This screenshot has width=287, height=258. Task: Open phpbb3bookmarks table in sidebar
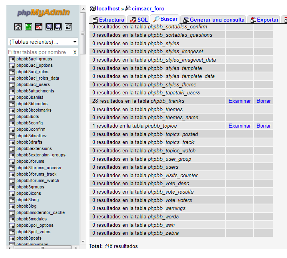[x=34, y=110]
